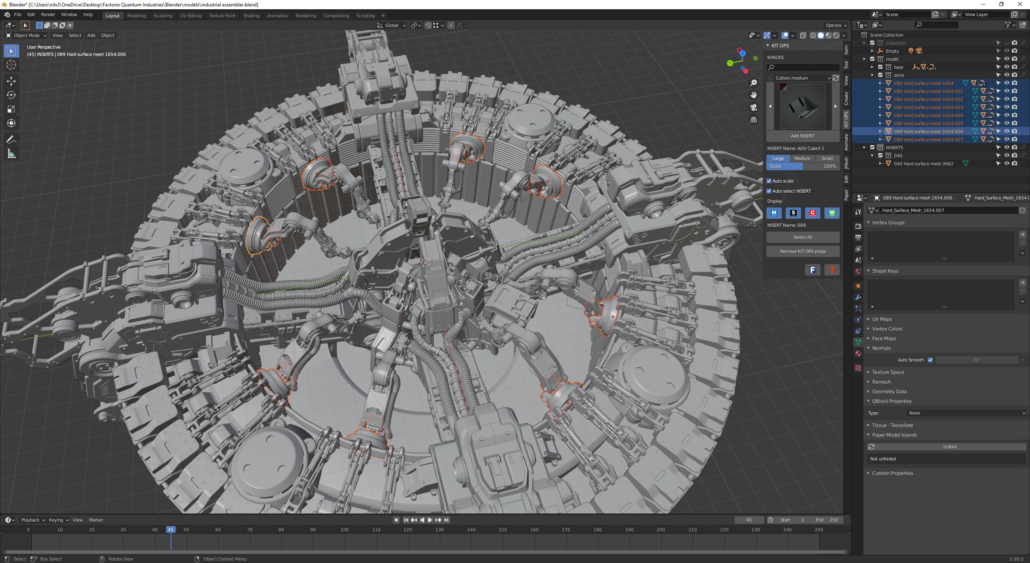The height and width of the screenshot is (563, 1030).
Task: Open QBlock Type None dropdown
Action: pos(966,413)
